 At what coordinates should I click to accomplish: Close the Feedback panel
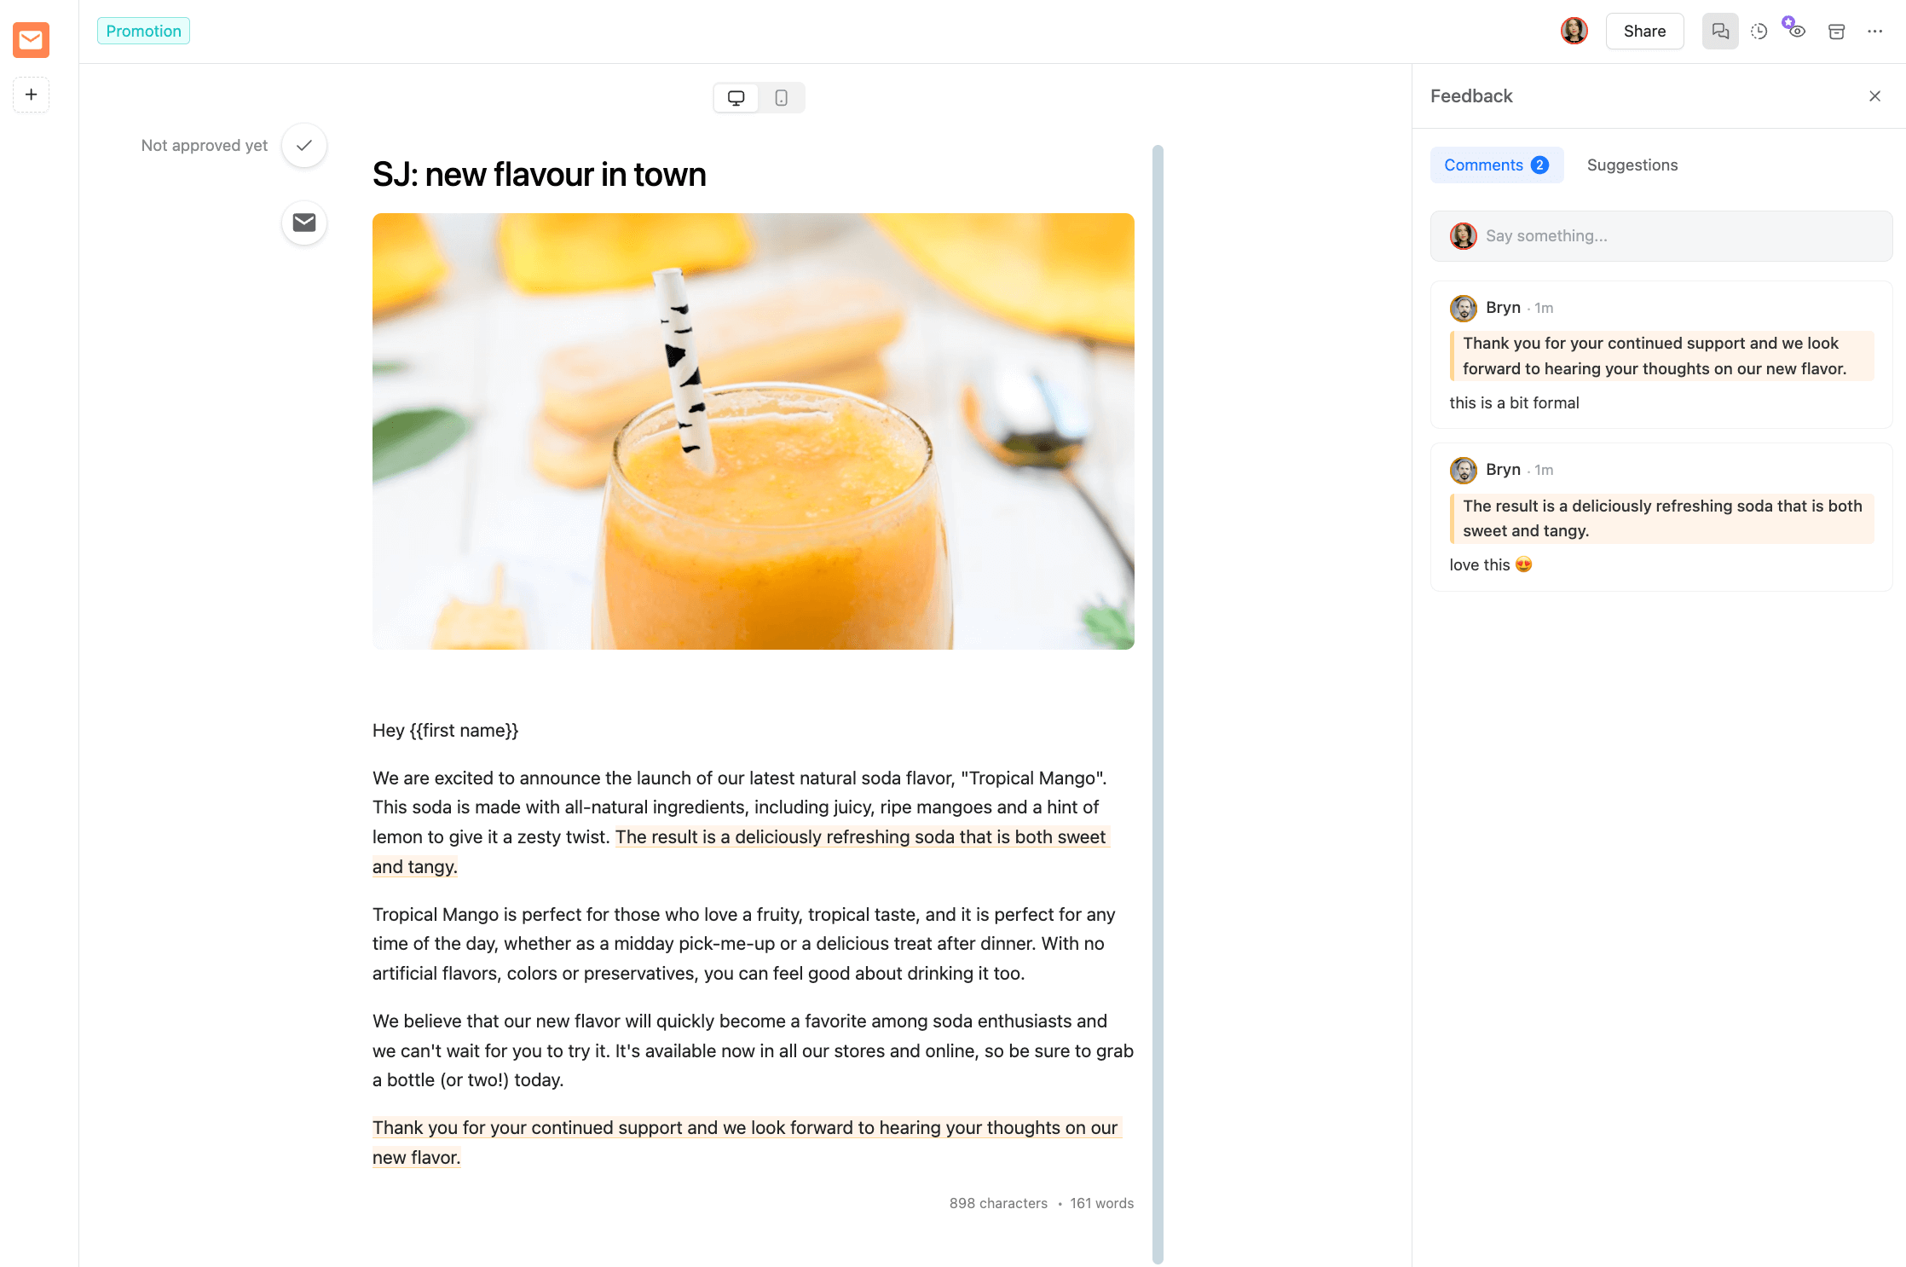(x=1874, y=95)
